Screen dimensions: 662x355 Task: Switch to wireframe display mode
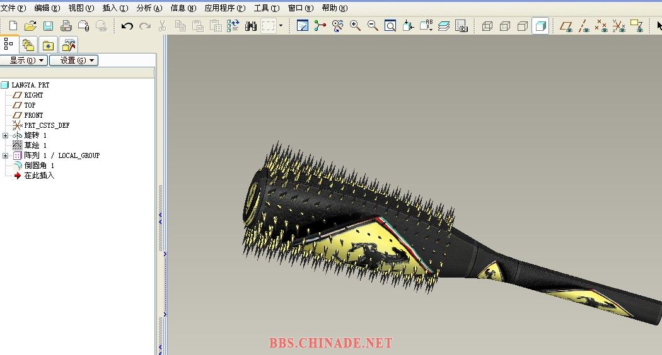[x=487, y=26]
